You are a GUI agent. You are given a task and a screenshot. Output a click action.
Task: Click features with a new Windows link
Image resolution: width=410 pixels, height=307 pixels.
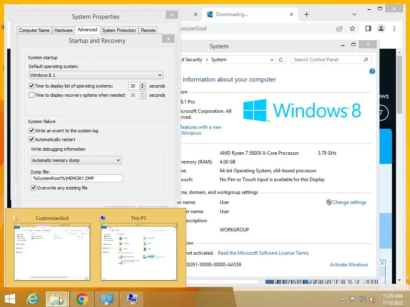[x=201, y=130]
